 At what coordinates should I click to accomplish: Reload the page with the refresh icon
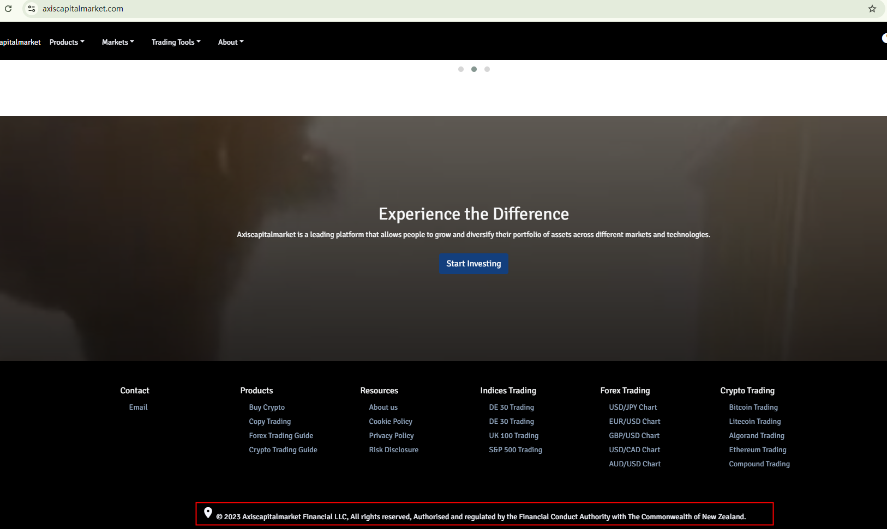click(8, 9)
